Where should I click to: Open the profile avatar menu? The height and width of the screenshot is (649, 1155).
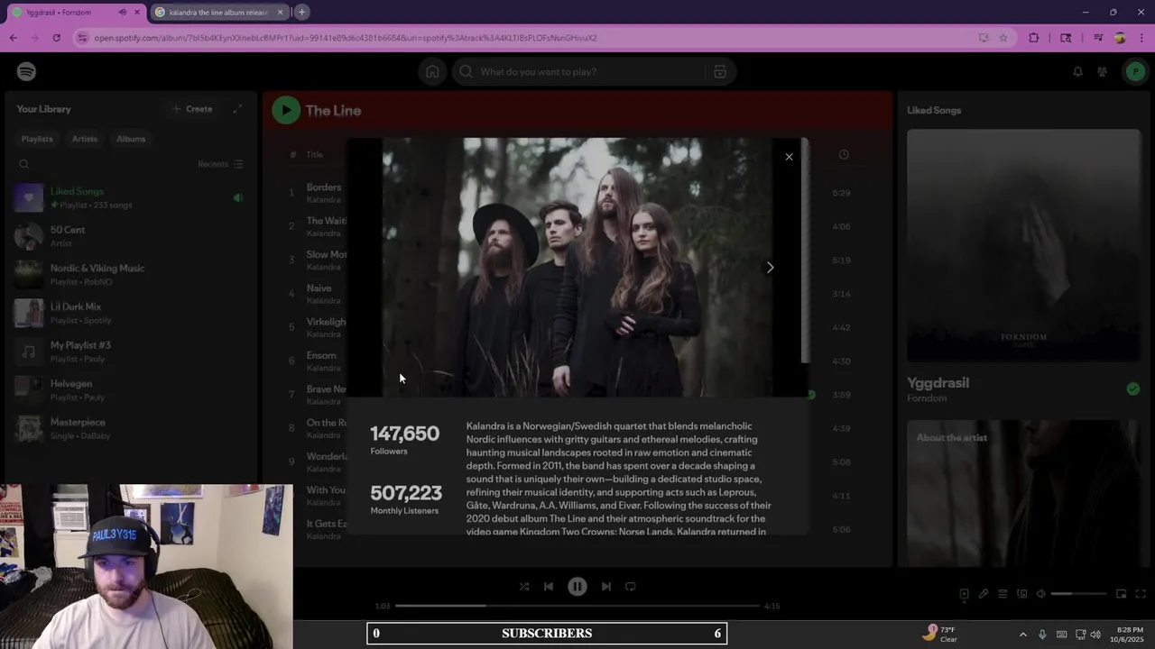pos(1134,72)
